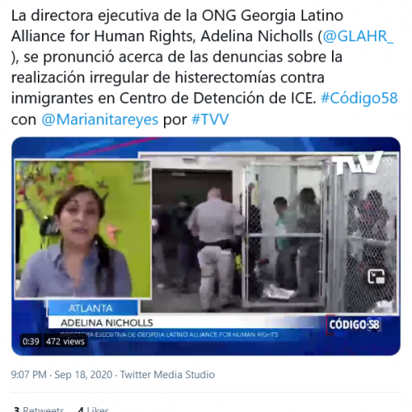The width and height of the screenshot is (412, 412).
Task: Click the detention center footage in video
Action: point(269,233)
